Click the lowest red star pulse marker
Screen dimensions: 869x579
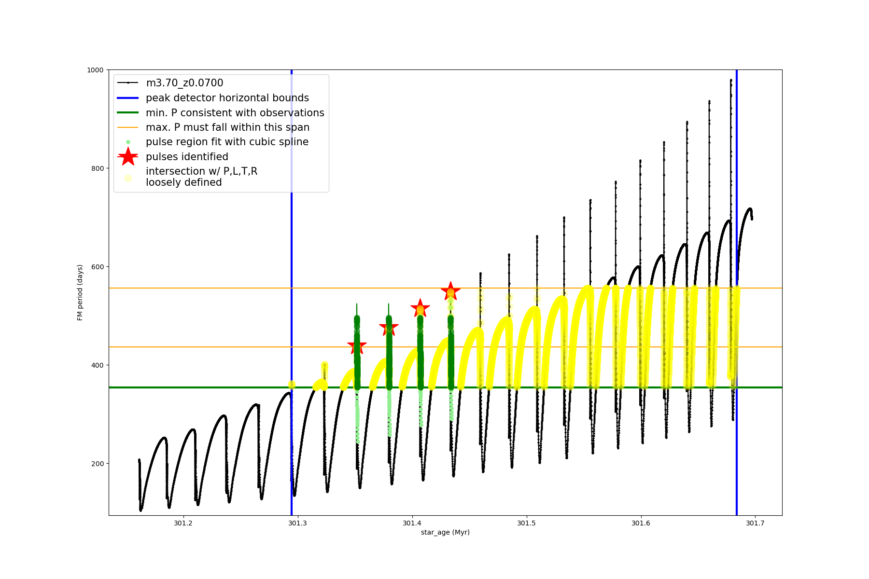point(357,346)
